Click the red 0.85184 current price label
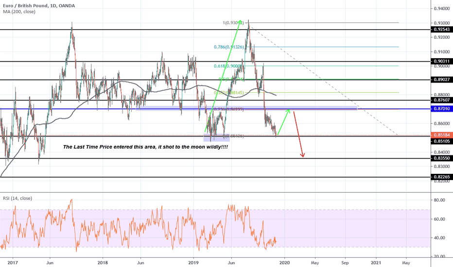Image resolution: width=453 pixels, height=267 pixels. [441, 135]
